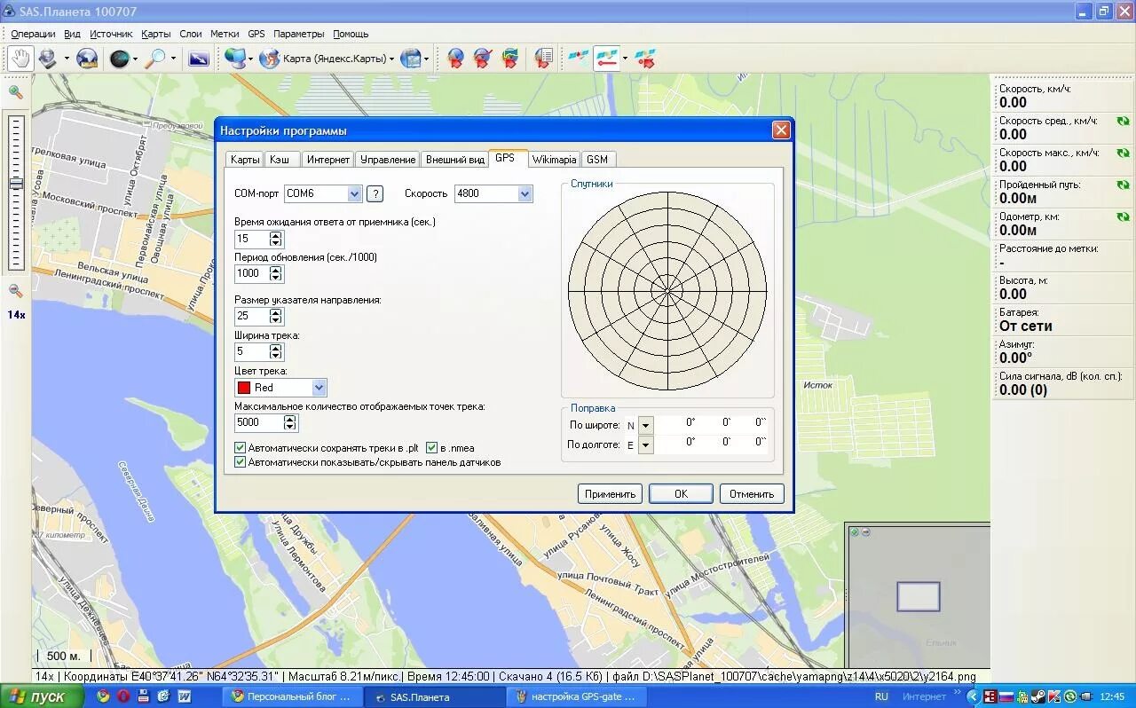This screenshot has width=1136, height=708.
Task: Select the magnifier zoom tool in the toolbar
Action: pyautogui.click(x=155, y=59)
